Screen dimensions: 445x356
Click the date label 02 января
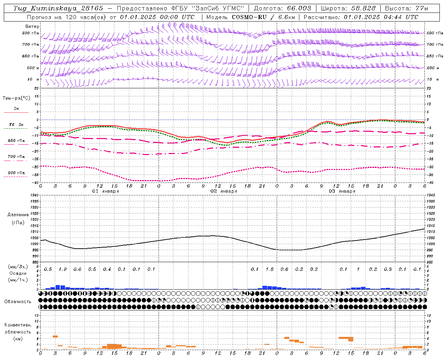tap(224, 191)
